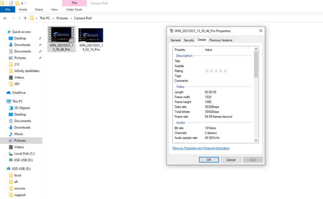Open the Previous Versions tab
Screen dimensions: 323x199
pos(220,40)
